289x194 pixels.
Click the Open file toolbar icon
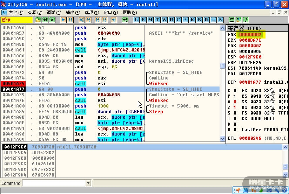[x=38, y=20]
